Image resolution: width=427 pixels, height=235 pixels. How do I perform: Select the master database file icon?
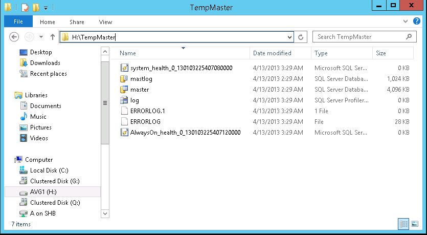tap(124, 89)
